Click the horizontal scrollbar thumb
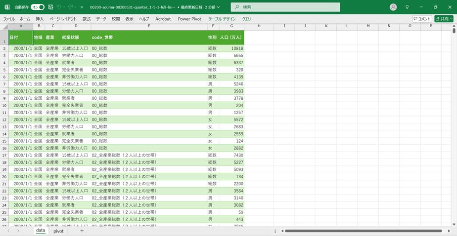This screenshot has height=236, width=457. click(361, 231)
